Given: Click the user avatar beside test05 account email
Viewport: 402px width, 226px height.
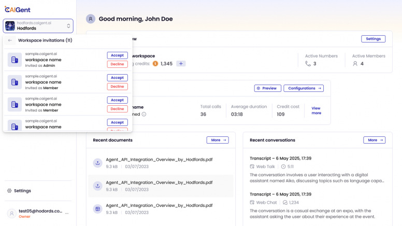Looking at the screenshot, I should pyautogui.click(x=11, y=214).
